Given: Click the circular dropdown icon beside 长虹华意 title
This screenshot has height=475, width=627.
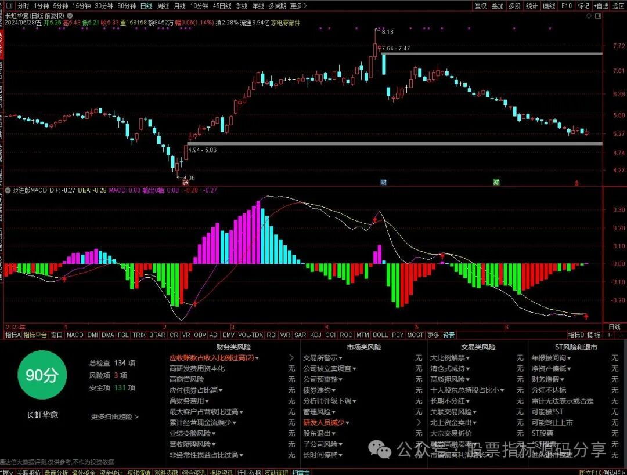Looking at the screenshot, I should coord(70,16).
